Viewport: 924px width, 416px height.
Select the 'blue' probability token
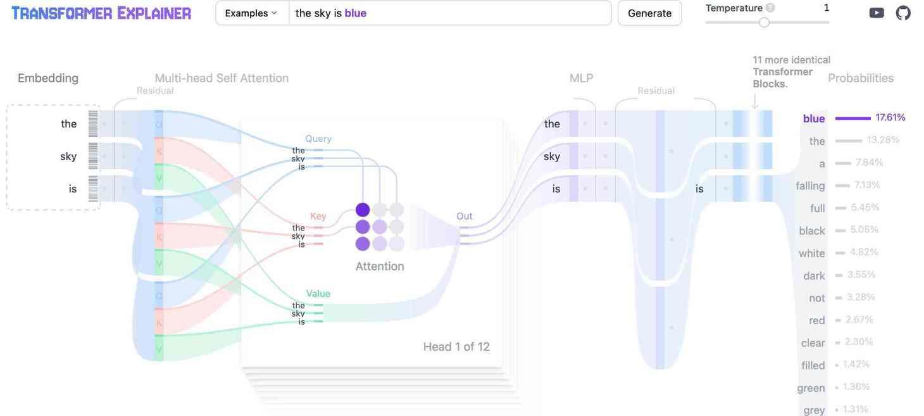[x=814, y=118]
